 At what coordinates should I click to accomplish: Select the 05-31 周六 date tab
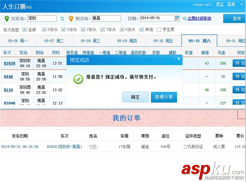[199, 41]
